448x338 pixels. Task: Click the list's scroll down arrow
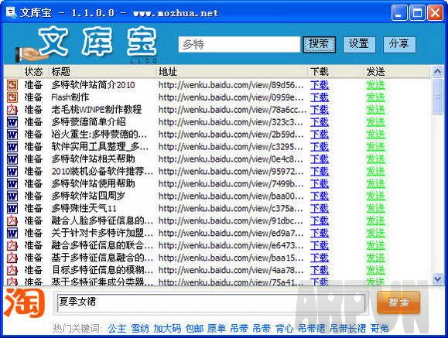(437, 278)
